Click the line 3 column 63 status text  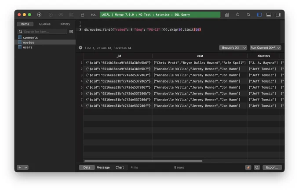point(108,48)
